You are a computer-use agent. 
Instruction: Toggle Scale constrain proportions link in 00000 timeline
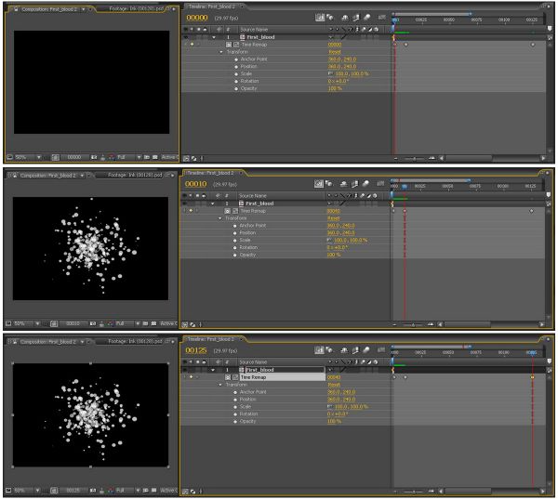(x=330, y=73)
